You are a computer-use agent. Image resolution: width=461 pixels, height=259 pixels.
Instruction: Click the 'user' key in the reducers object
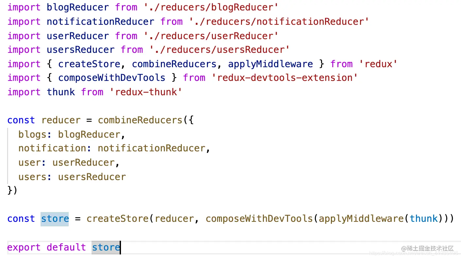click(30, 162)
